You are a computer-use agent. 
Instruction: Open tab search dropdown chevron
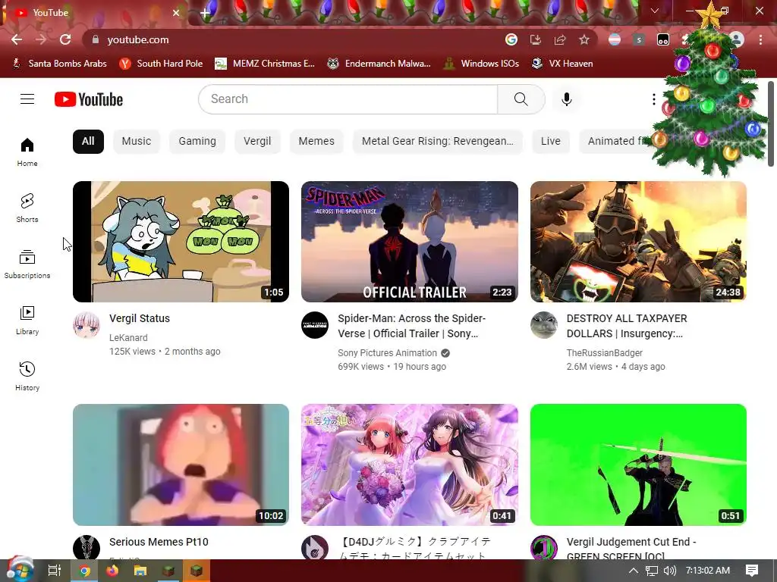coord(655,11)
